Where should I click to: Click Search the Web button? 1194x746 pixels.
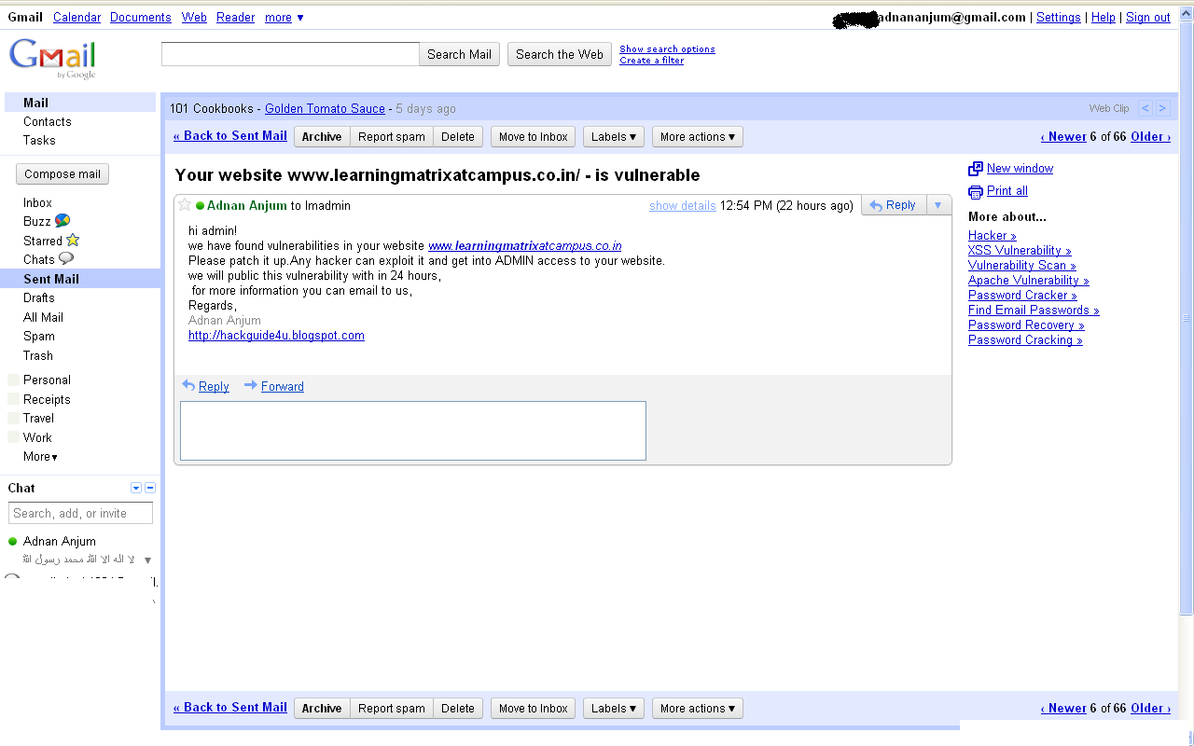[560, 54]
